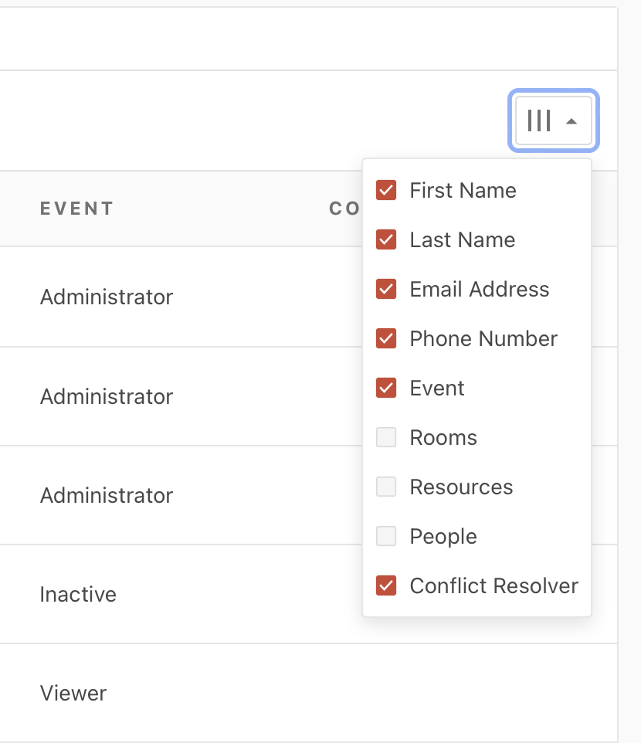641x743 pixels.
Task: Sort by the EVENT column header
Action: pyautogui.click(x=76, y=209)
